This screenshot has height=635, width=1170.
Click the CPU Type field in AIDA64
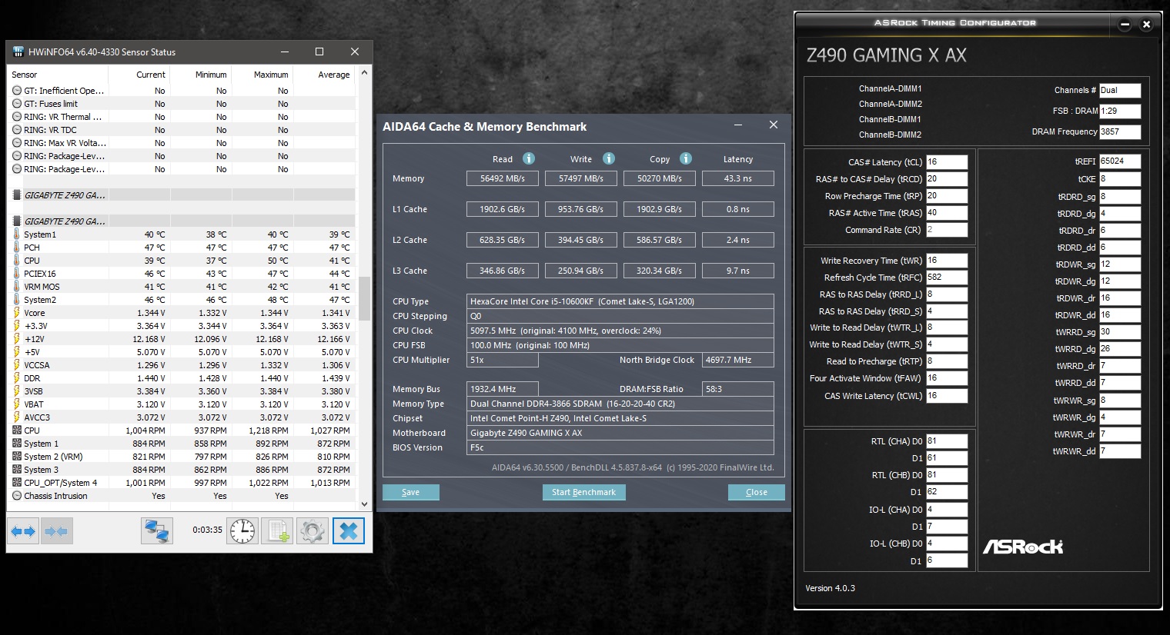[620, 301]
